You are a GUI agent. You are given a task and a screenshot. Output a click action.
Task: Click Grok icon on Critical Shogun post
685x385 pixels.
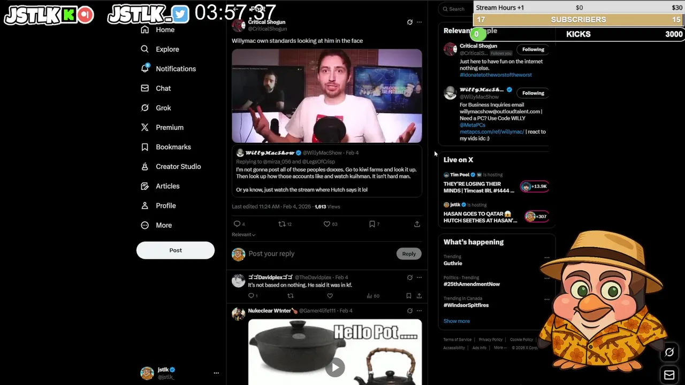point(410,22)
